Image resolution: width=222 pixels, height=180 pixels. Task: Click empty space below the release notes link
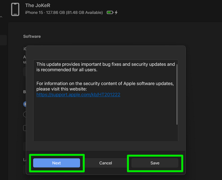point(105,120)
